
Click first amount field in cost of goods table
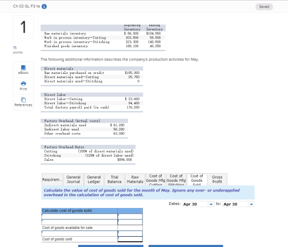pos(130,217)
